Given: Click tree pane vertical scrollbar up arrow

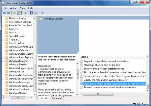Looking at the screenshot, I should click(x=35, y=18).
